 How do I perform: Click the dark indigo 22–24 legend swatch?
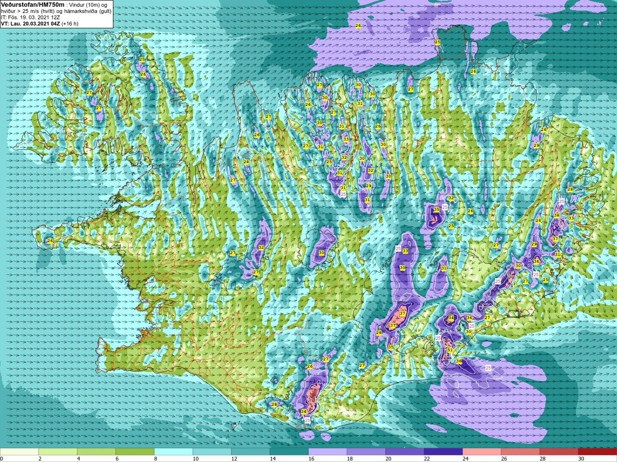point(443,452)
